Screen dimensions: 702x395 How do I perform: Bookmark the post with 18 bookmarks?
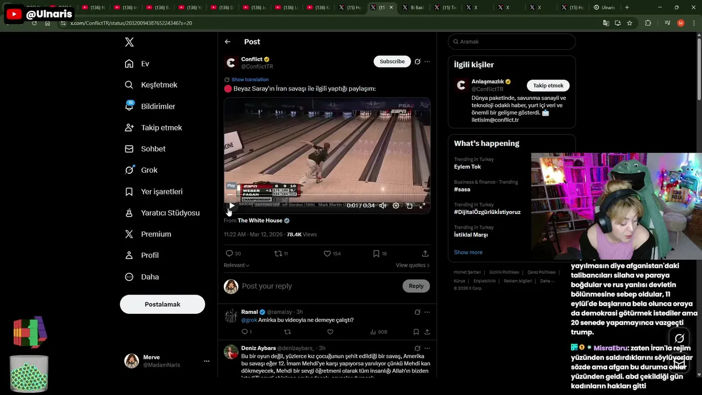tap(380, 253)
